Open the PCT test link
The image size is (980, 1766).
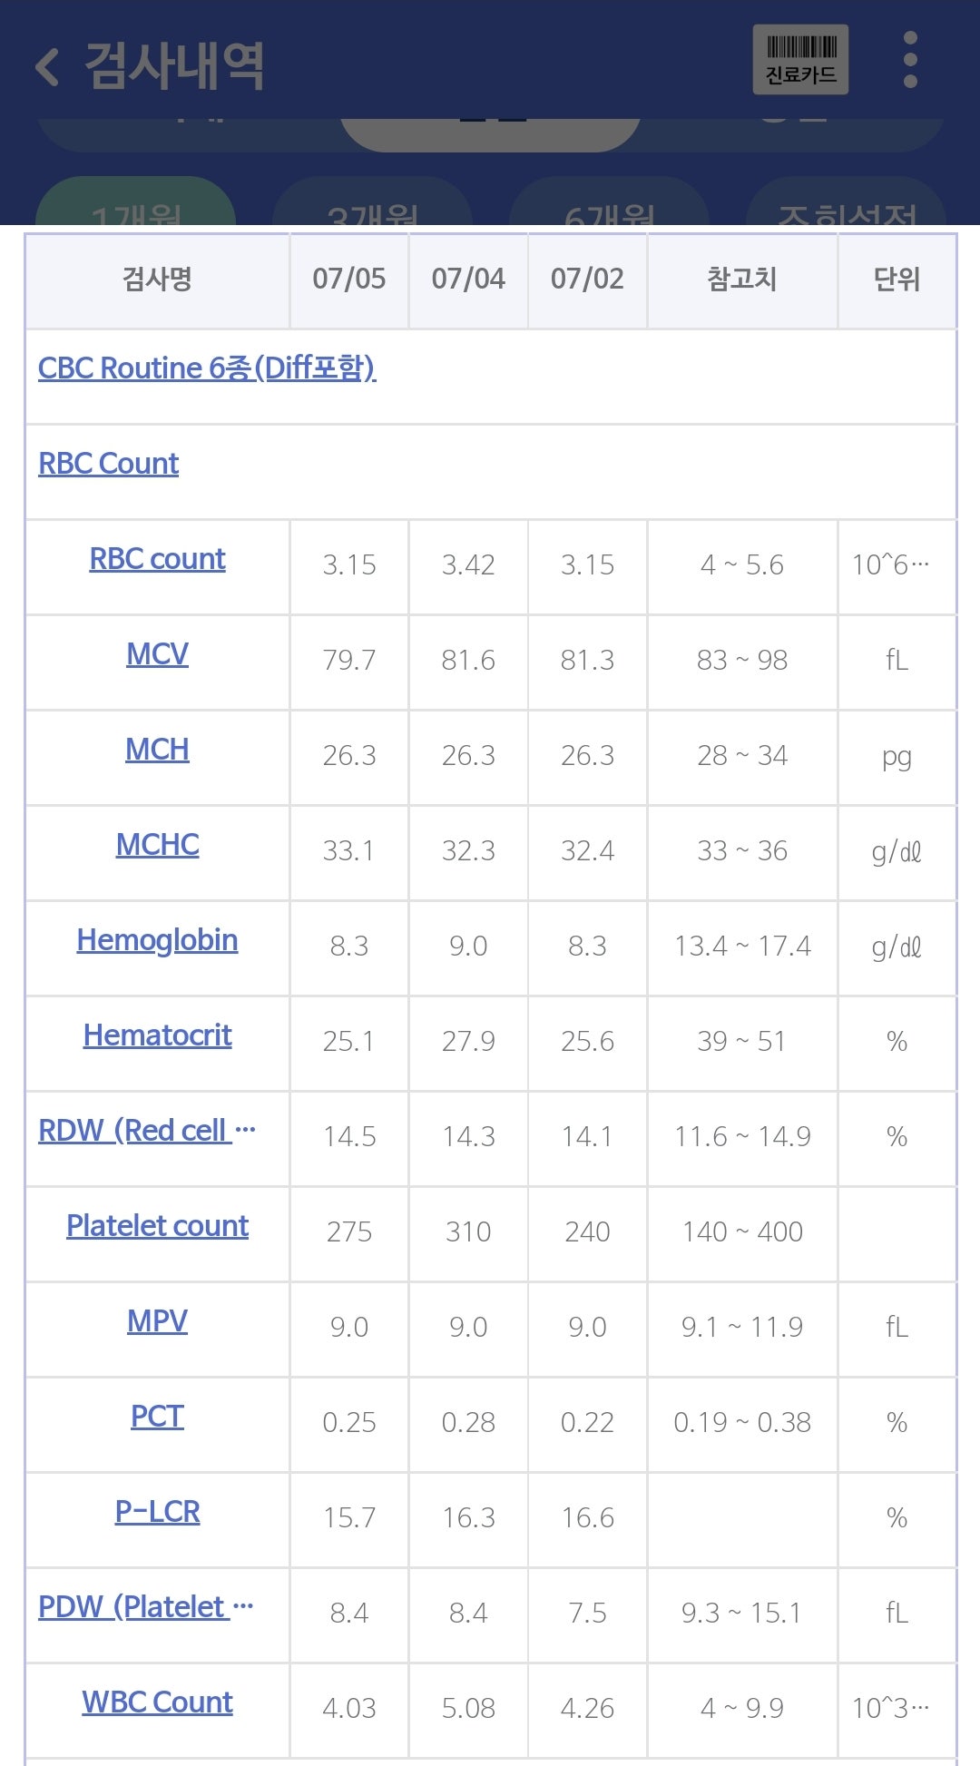click(x=157, y=1416)
